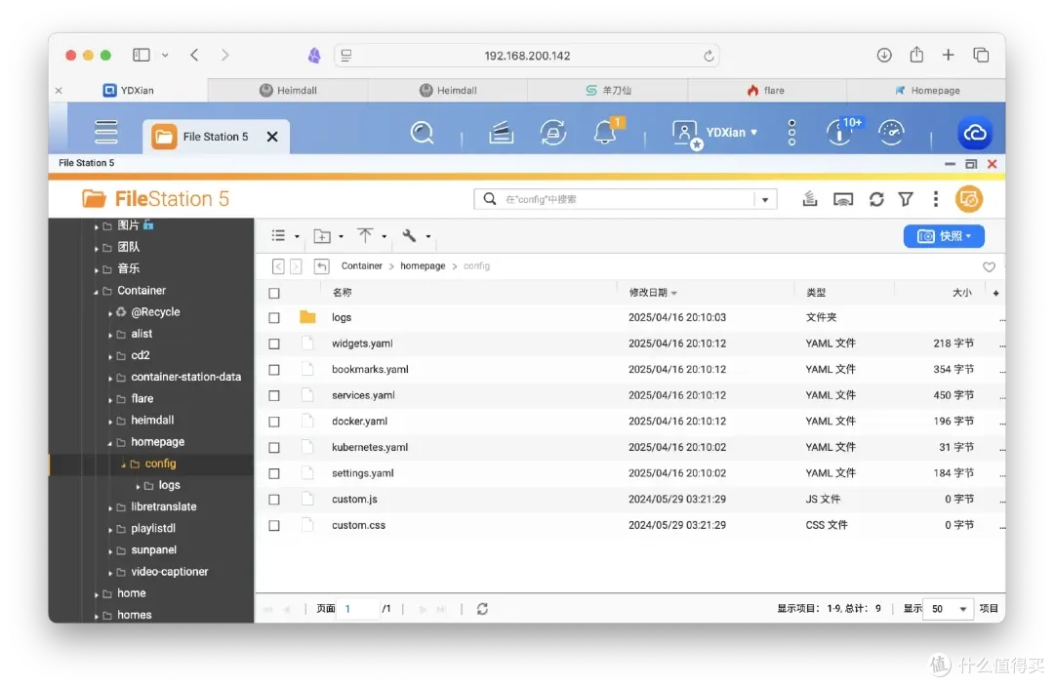Open background tasks icon in top bar
1054x687 pixels.
coord(501,133)
